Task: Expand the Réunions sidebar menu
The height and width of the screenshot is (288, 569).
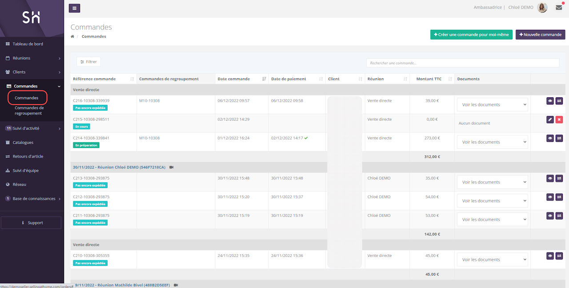Action: click(x=33, y=58)
